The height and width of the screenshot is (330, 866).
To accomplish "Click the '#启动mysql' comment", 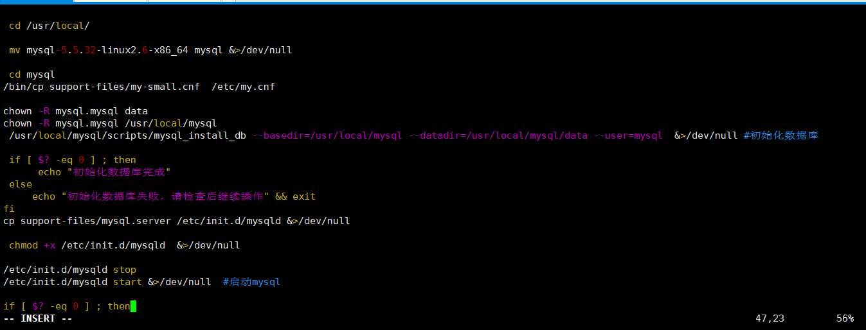I will (x=251, y=282).
